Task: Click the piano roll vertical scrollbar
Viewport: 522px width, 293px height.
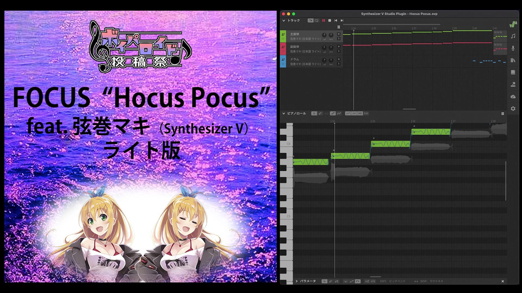Action: [506, 181]
